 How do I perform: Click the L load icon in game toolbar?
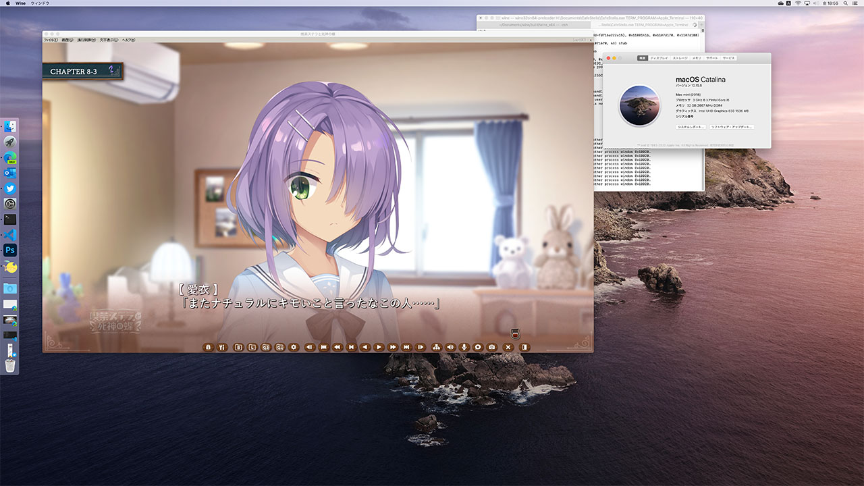pos(252,347)
